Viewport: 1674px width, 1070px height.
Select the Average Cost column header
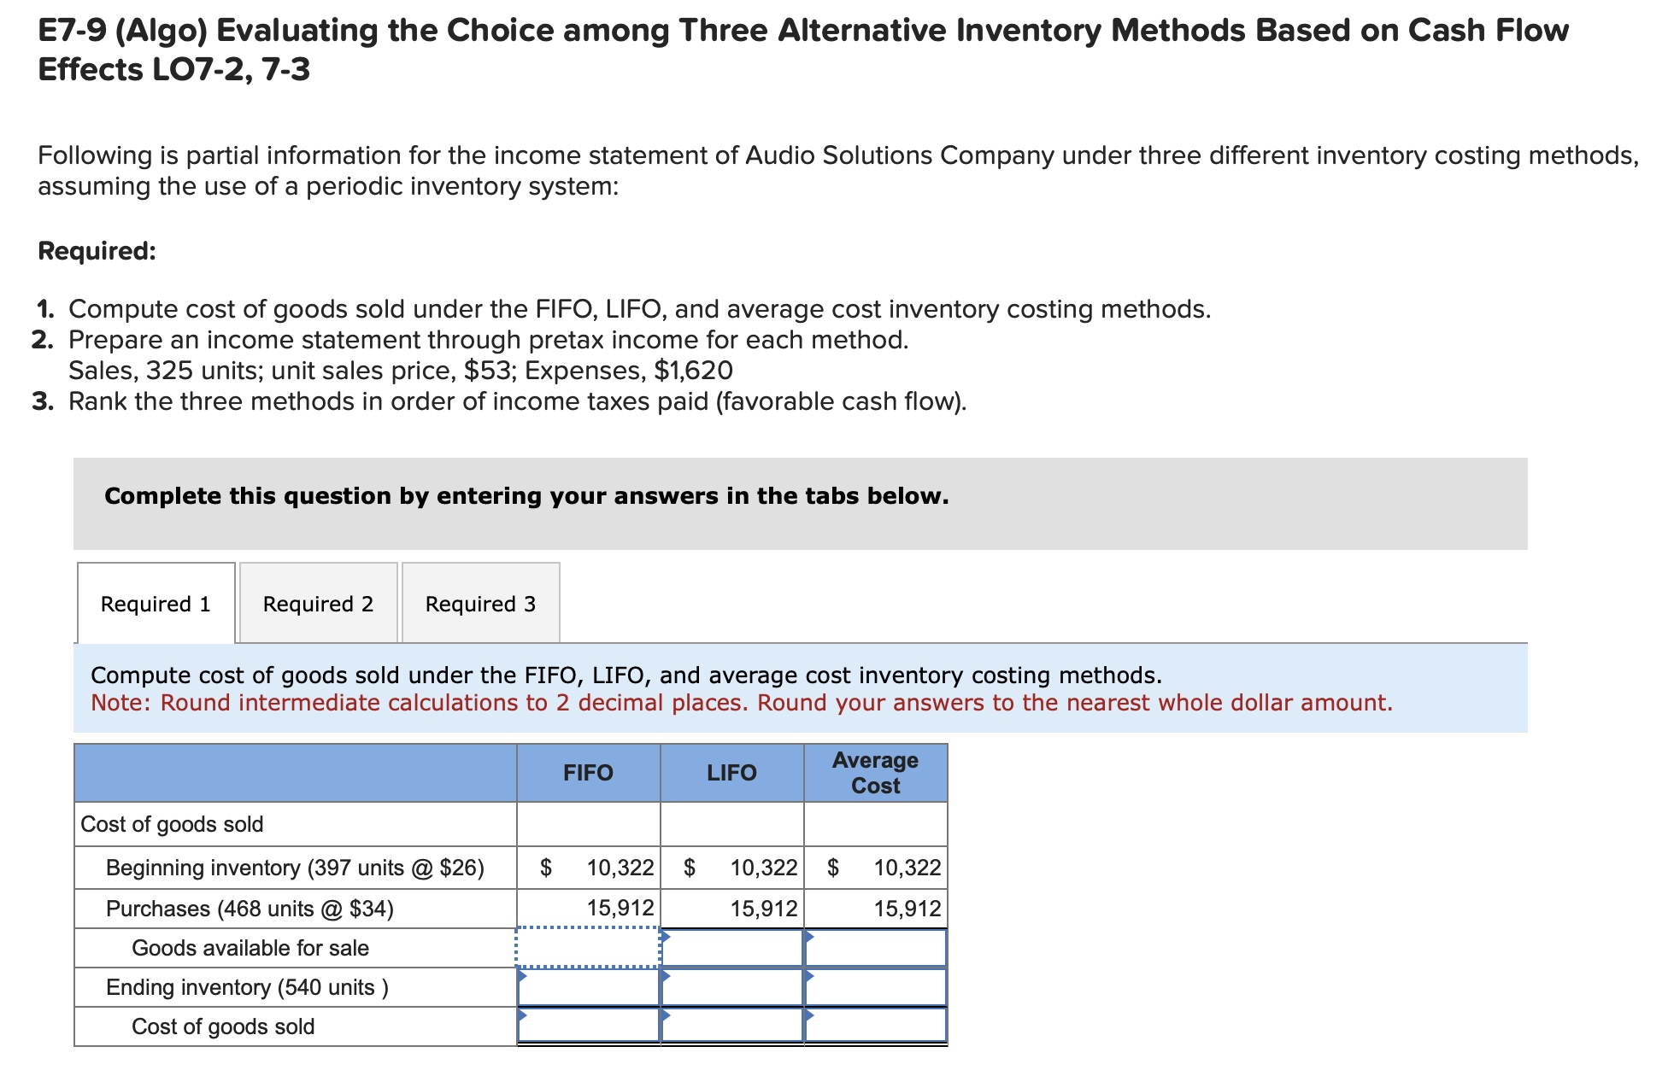click(874, 773)
